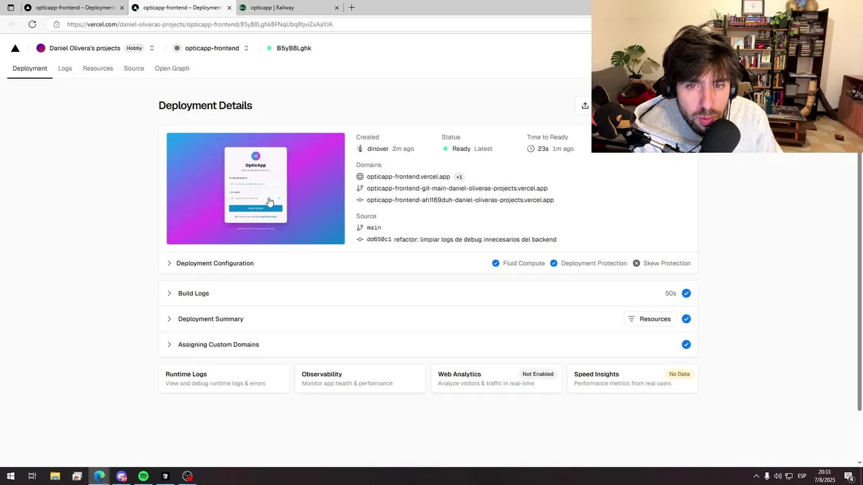Click the volume icon in system tray

point(777,476)
